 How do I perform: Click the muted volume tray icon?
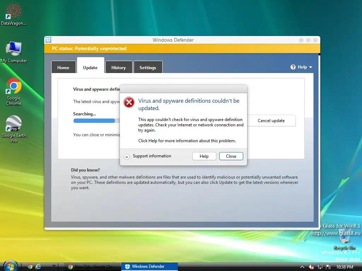311,267
